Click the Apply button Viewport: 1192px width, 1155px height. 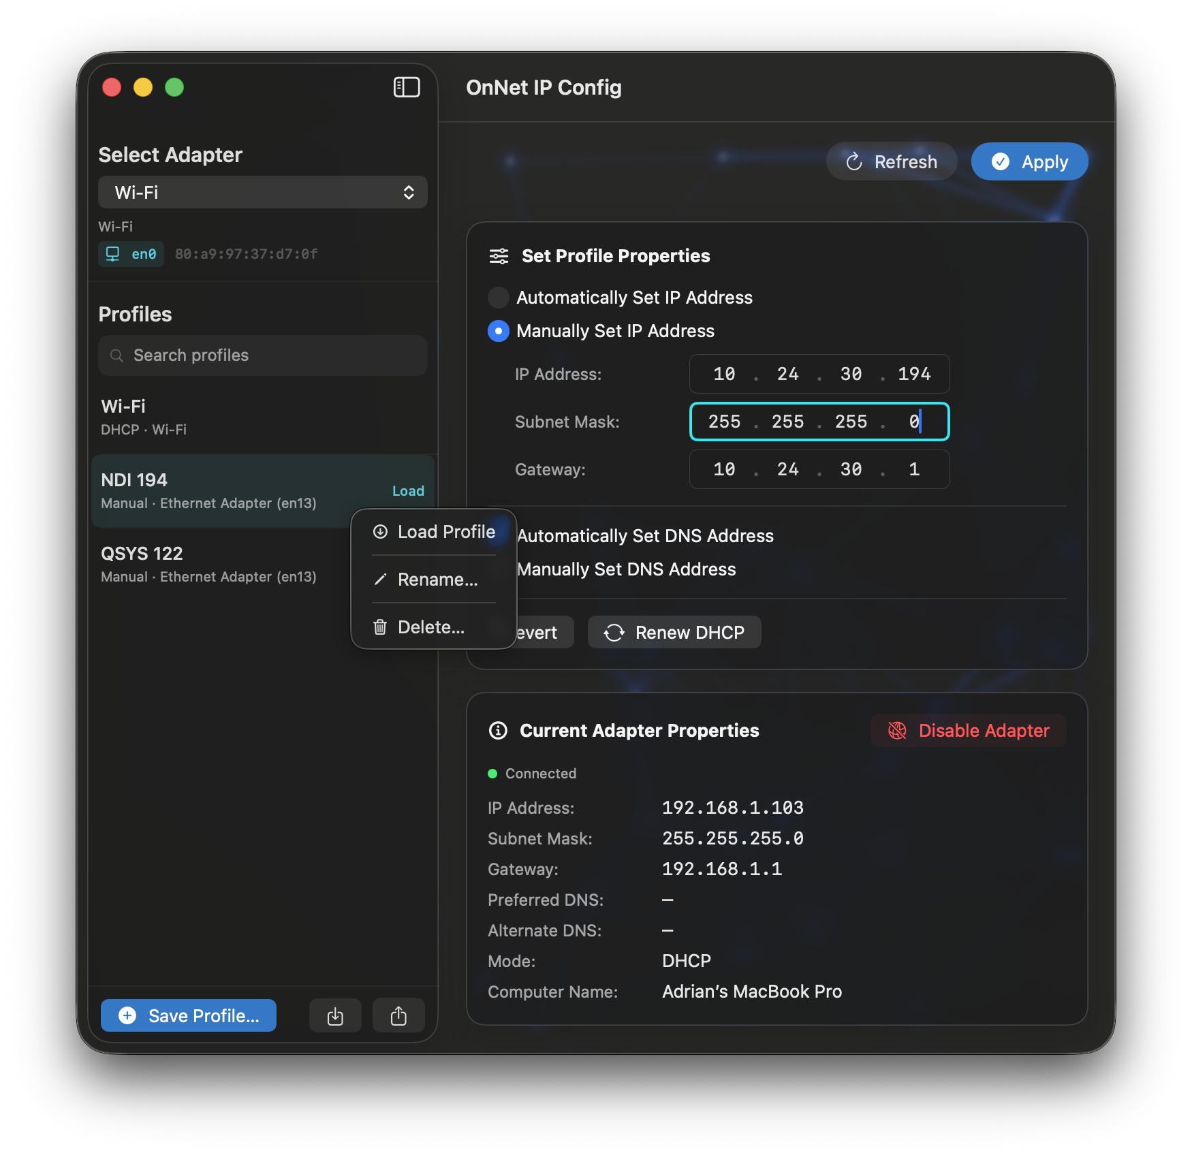click(1030, 161)
